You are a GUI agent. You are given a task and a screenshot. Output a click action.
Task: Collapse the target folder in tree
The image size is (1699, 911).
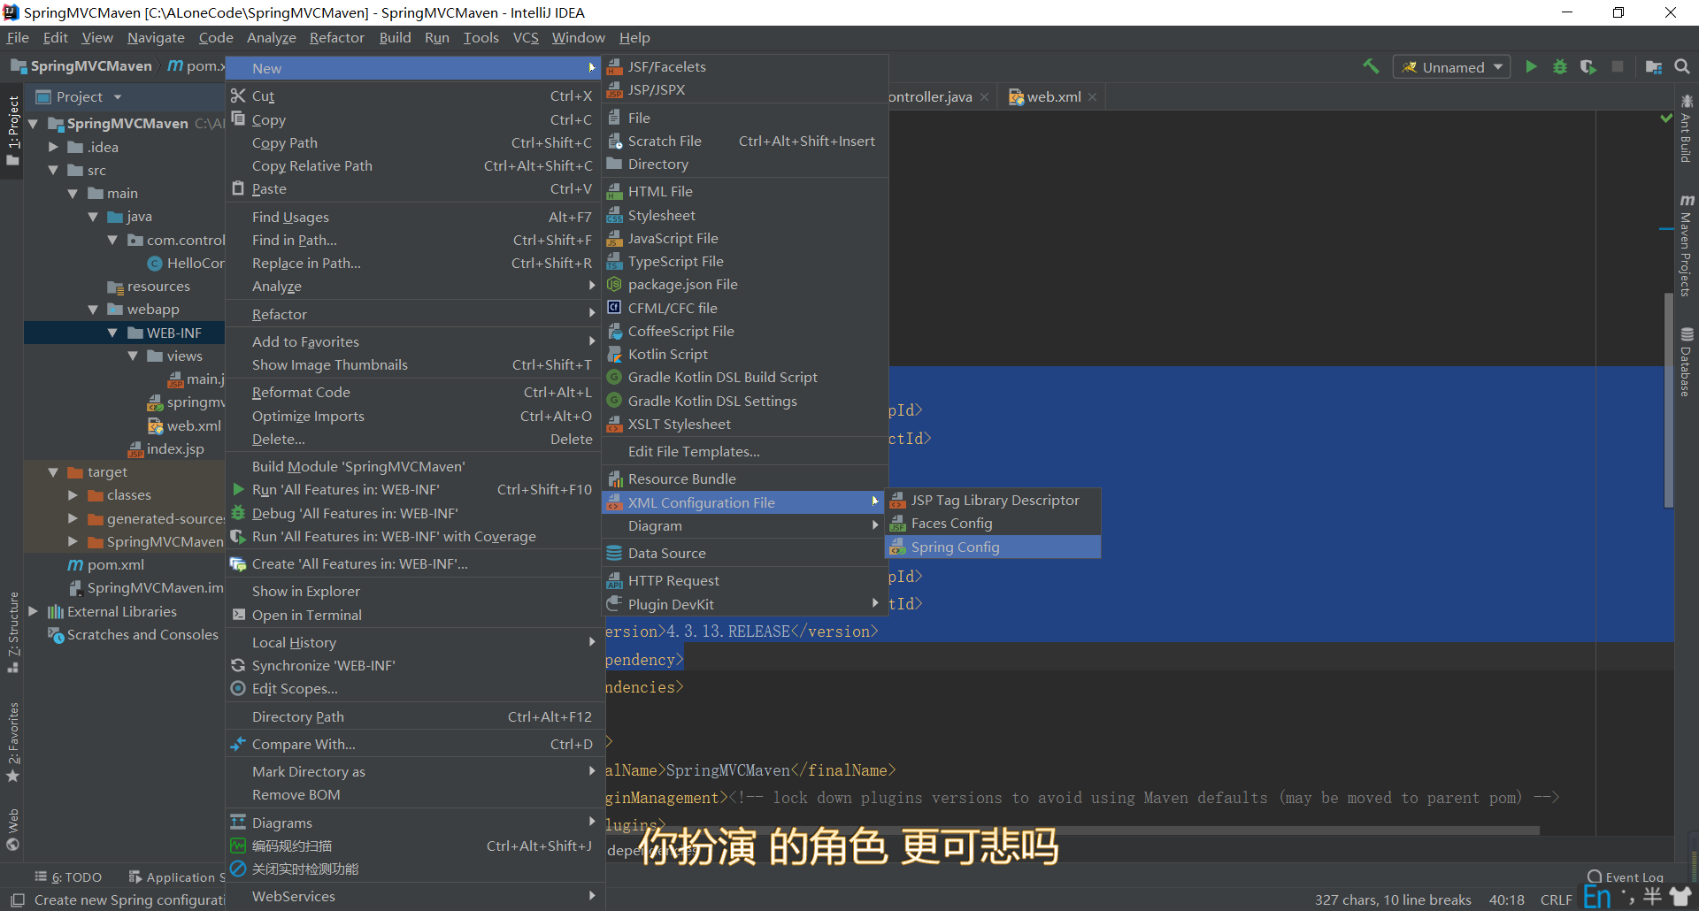point(53,472)
